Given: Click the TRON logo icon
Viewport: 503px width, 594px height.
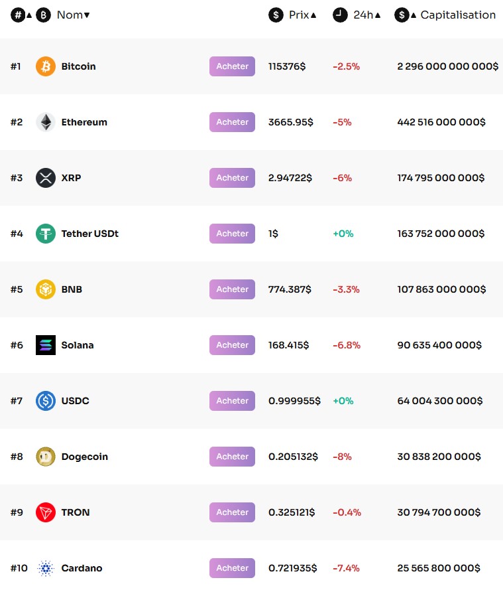Looking at the screenshot, I should coord(46,512).
